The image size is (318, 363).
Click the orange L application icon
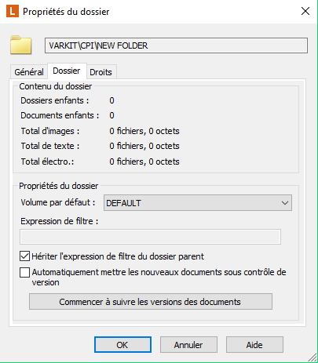(x=13, y=11)
